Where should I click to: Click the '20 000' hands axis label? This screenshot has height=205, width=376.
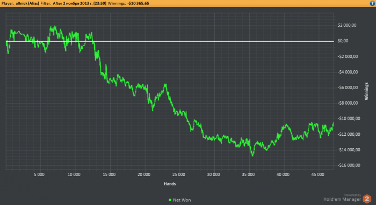click(x=144, y=174)
